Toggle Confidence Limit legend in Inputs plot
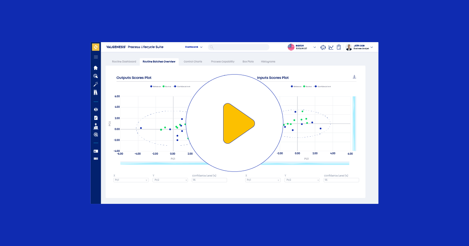Viewport: 469px width, 246px height. [x=322, y=86]
